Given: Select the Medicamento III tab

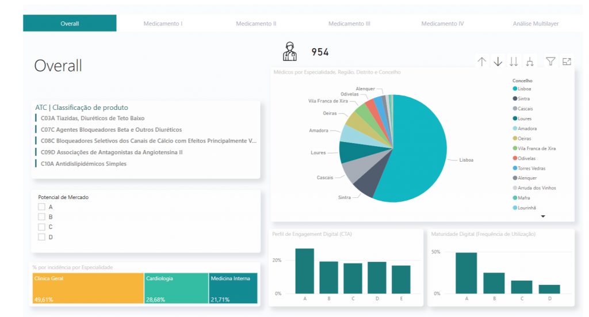Looking at the screenshot, I should pyautogui.click(x=349, y=24).
